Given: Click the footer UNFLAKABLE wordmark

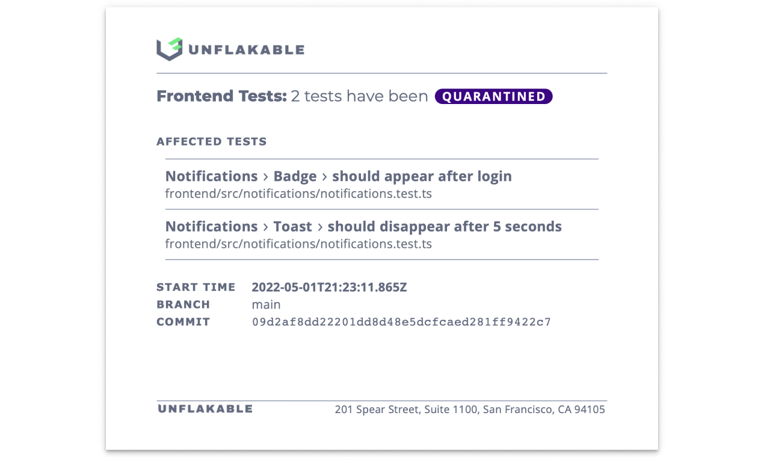Looking at the screenshot, I should click(x=205, y=409).
